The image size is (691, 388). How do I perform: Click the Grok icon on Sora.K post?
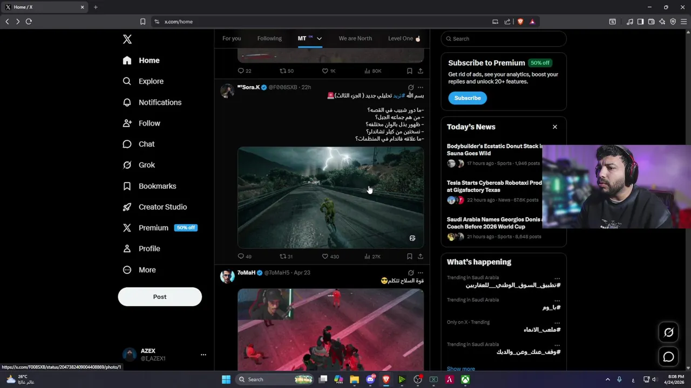pyautogui.click(x=411, y=87)
